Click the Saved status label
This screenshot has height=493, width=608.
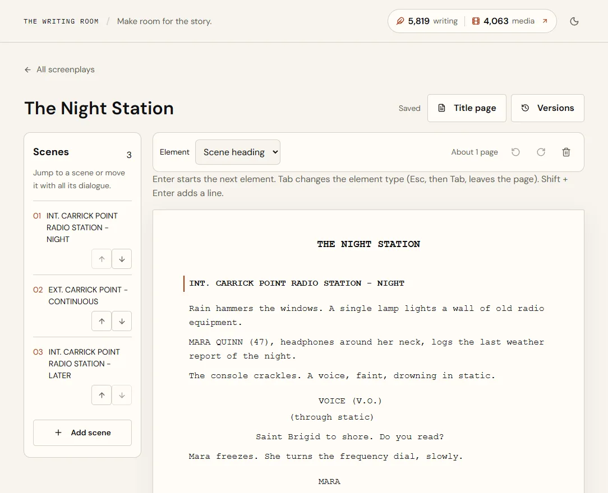coord(409,109)
